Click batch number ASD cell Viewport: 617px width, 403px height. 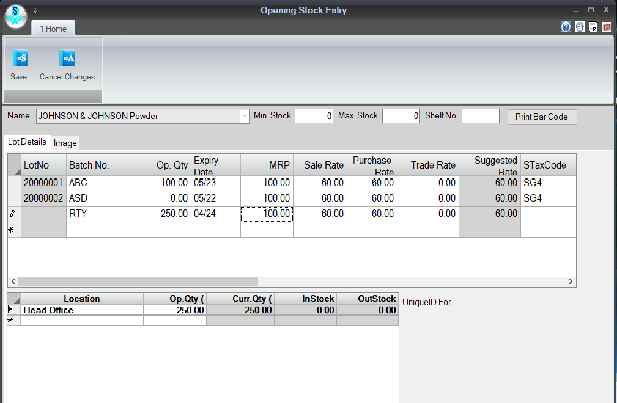click(97, 198)
